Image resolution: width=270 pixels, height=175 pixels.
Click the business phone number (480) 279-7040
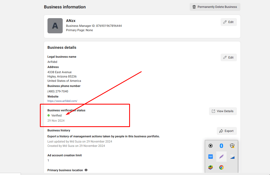tap(58, 91)
